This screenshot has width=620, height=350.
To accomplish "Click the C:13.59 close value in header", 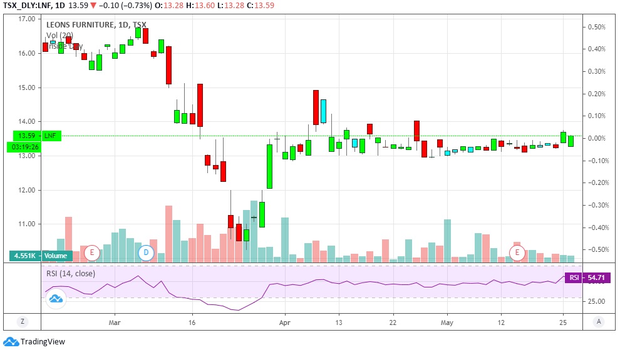I will pos(261,6).
